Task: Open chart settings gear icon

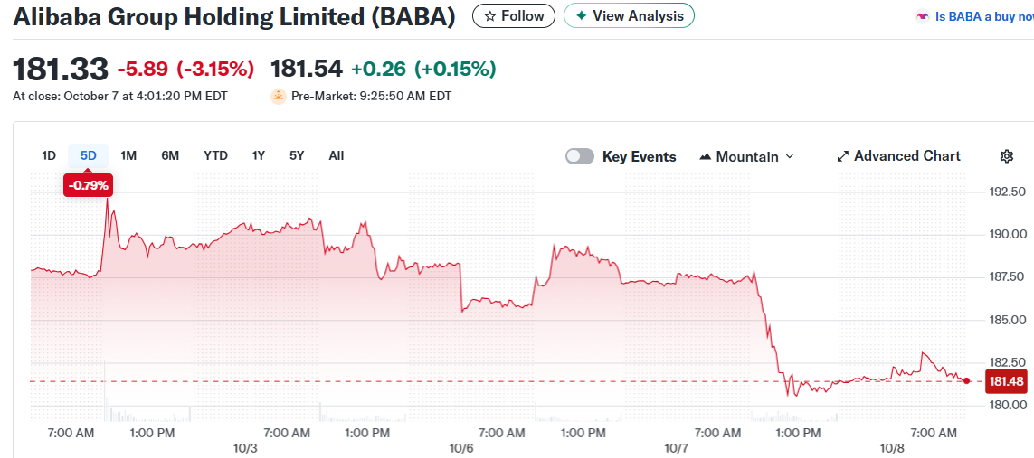Action: point(1007,156)
